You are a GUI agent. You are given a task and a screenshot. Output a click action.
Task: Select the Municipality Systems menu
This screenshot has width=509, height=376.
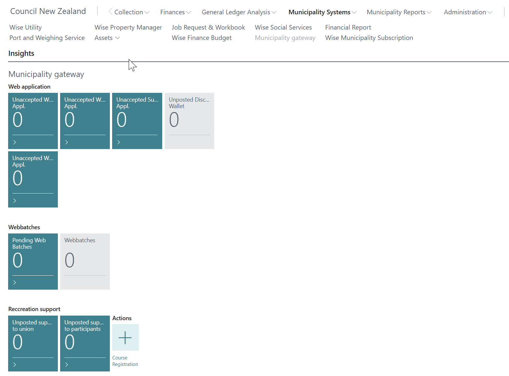pyautogui.click(x=322, y=12)
